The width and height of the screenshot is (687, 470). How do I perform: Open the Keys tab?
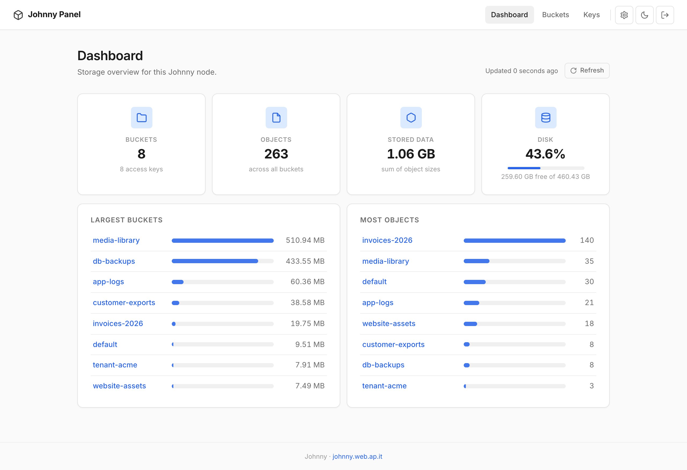coord(591,15)
